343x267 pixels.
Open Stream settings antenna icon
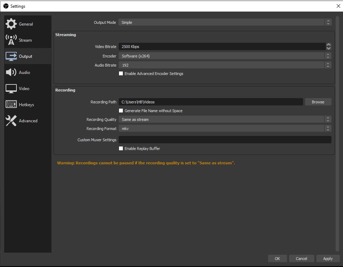(11, 40)
